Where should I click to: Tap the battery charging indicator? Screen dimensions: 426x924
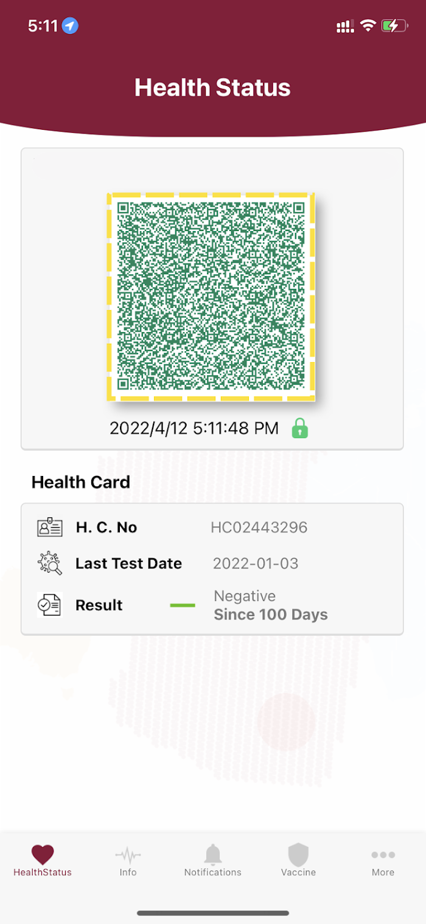393,26
